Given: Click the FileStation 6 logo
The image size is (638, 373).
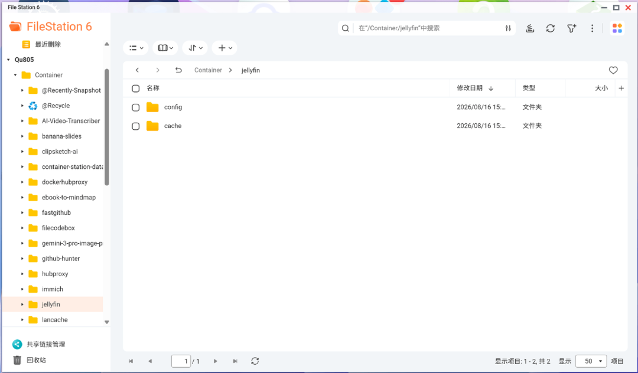Looking at the screenshot, I should click(50, 27).
